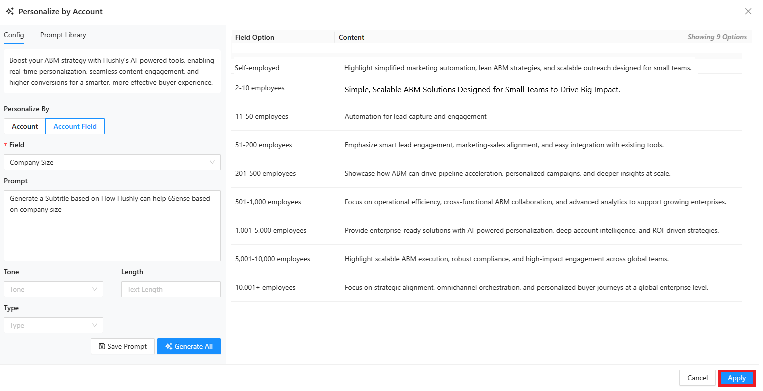The width and height of the screenshot is (763, 391).
Task: Click content starting 'Highlight scalable ABM execution'
Action: 507,259
